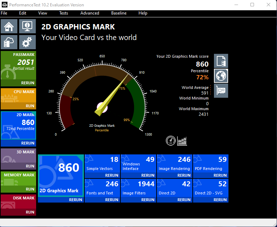Rerun the Fonts and Text test
The image size is (277, 227).
pos(102,200)
